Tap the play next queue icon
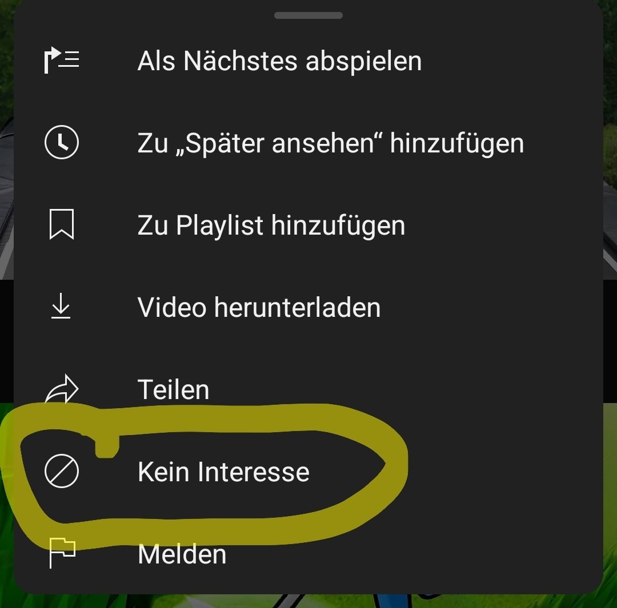Screen dimensions: 617x608 (61, 60)
